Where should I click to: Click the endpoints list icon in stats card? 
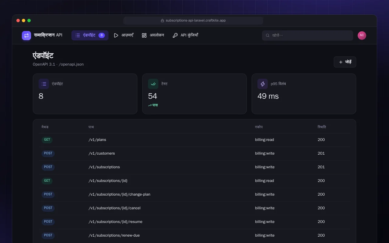pos(44,84)
